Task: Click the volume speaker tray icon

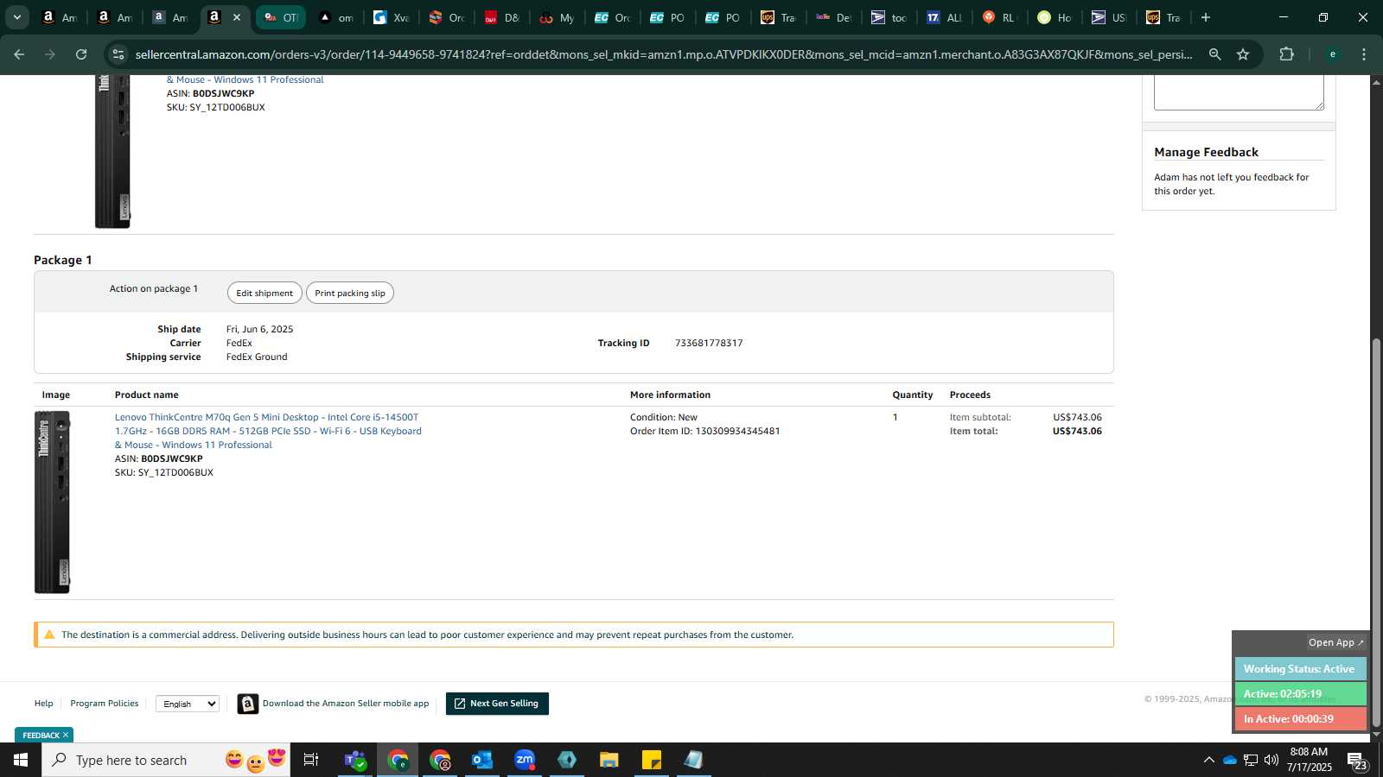Action: 1271,760
